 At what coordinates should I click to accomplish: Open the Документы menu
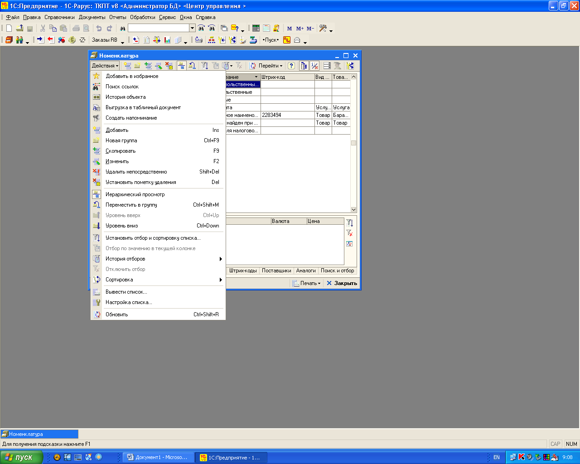pos(92,17)
